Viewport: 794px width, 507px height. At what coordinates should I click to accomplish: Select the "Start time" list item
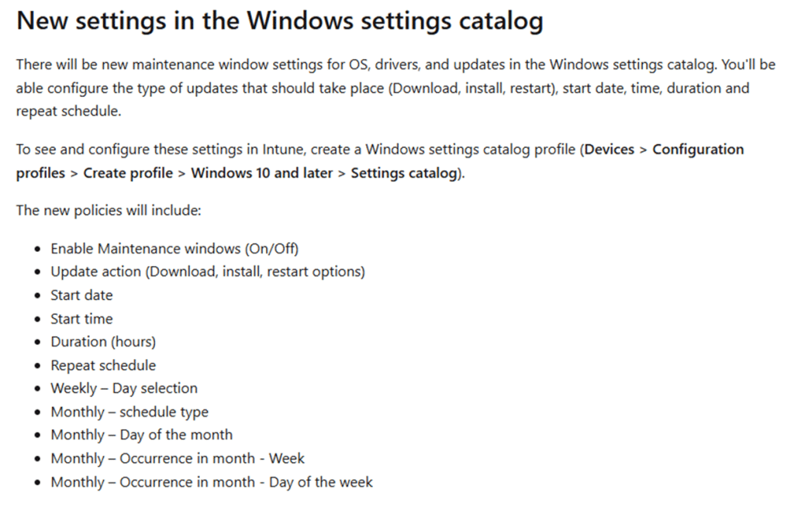point(81,319)
